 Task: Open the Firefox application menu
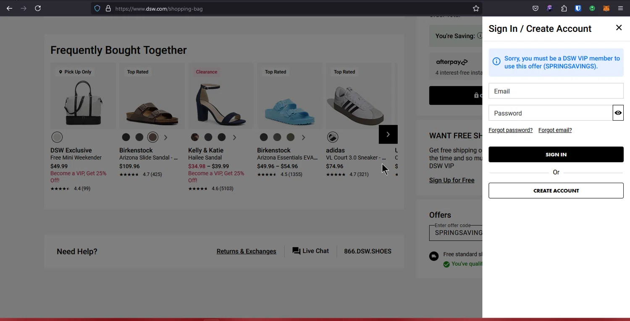[620, 8]
